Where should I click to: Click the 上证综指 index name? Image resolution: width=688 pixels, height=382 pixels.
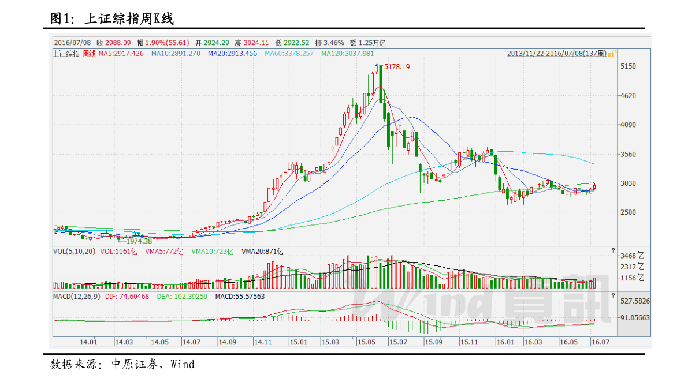[x=66, y=54]
